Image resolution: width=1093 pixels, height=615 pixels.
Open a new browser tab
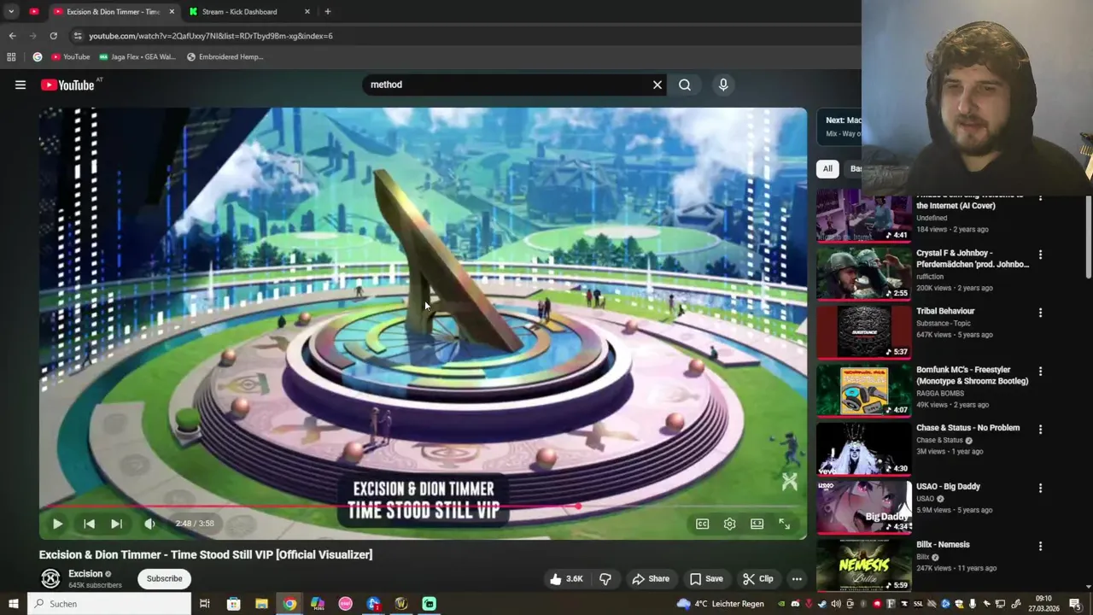[x=328, y=12]
